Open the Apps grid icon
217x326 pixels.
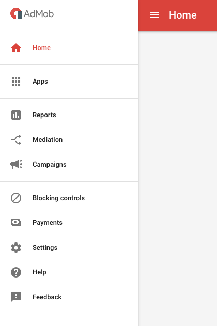pos(16,81)
